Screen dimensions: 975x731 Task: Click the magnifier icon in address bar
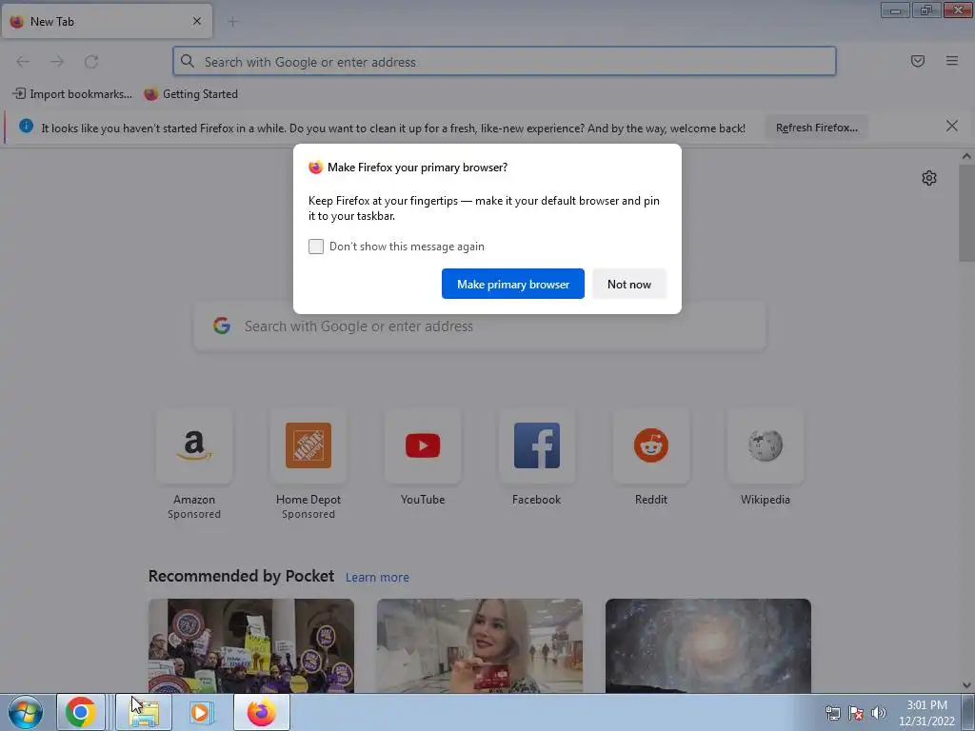pos(188,61)
